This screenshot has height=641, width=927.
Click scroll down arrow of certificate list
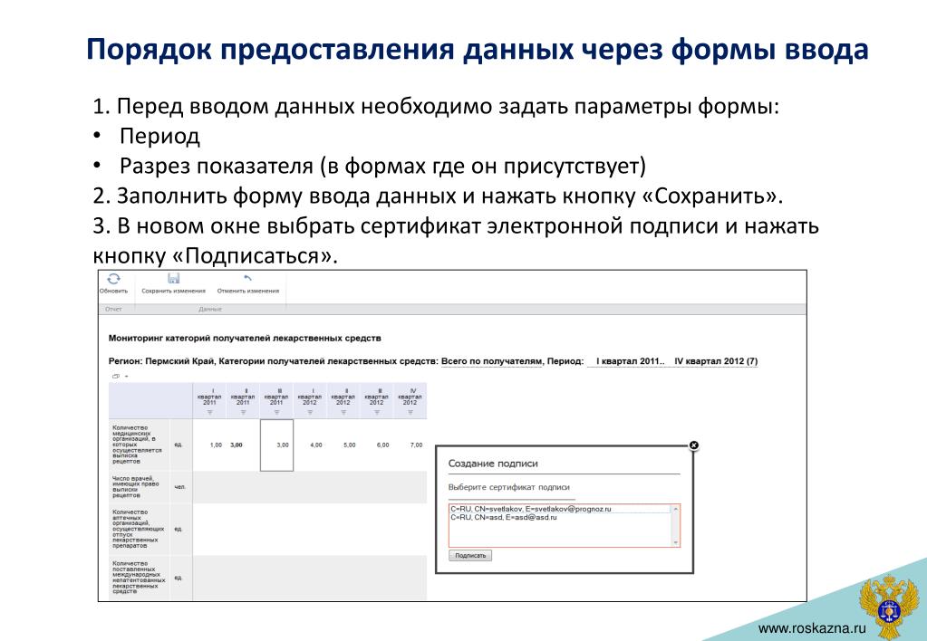(676, 542)
